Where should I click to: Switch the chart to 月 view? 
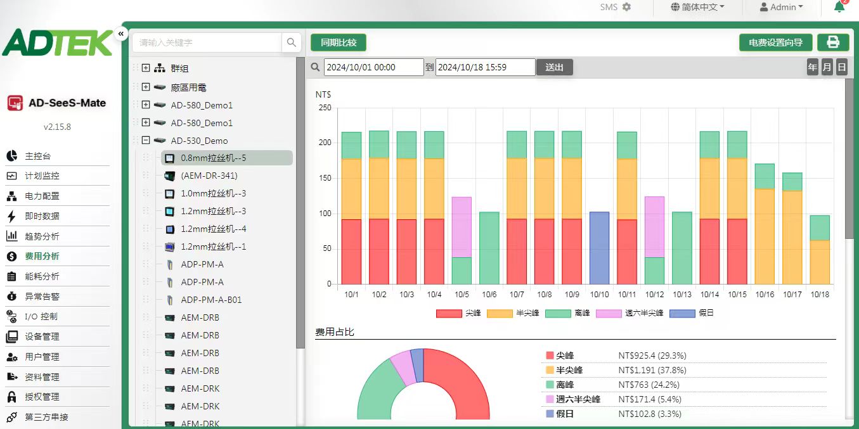827,67
